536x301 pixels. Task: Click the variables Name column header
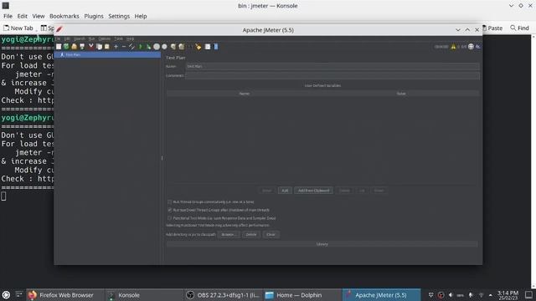tap(245, 94)
